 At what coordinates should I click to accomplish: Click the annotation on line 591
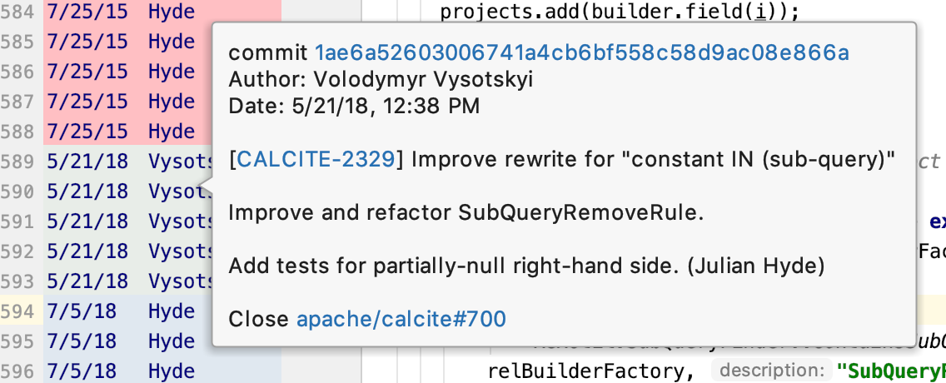[128, 221]
